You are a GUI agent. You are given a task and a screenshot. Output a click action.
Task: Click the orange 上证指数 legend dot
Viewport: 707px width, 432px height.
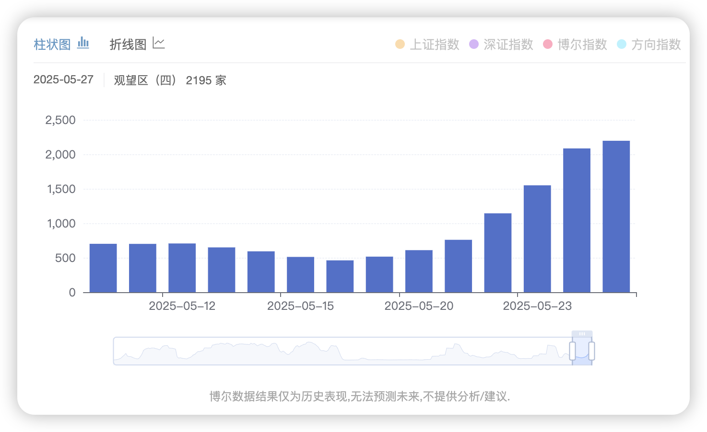(x=400, y=45)
